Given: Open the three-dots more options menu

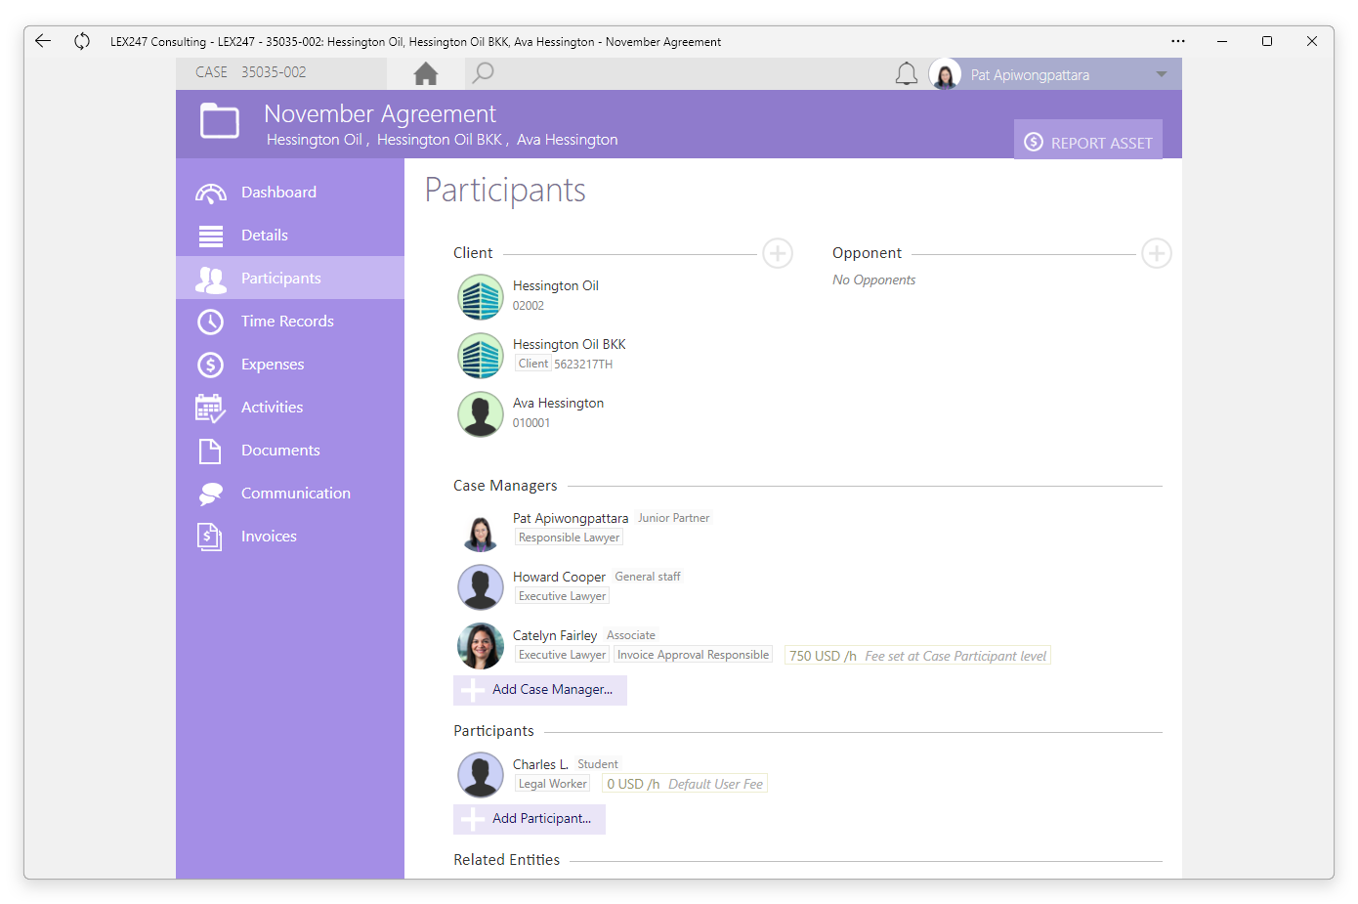Looking at the screenshot, I should pyautogui.click(x=1178, y=41).
